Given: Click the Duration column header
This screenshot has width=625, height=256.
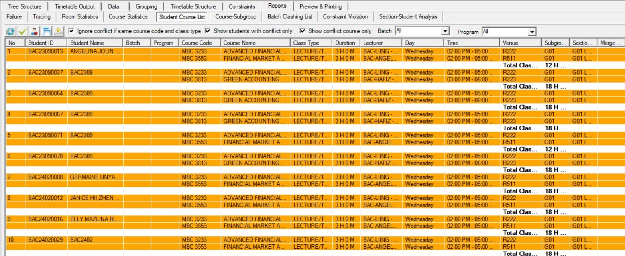Looking at the screenshot, I should [x=346, y=43].
